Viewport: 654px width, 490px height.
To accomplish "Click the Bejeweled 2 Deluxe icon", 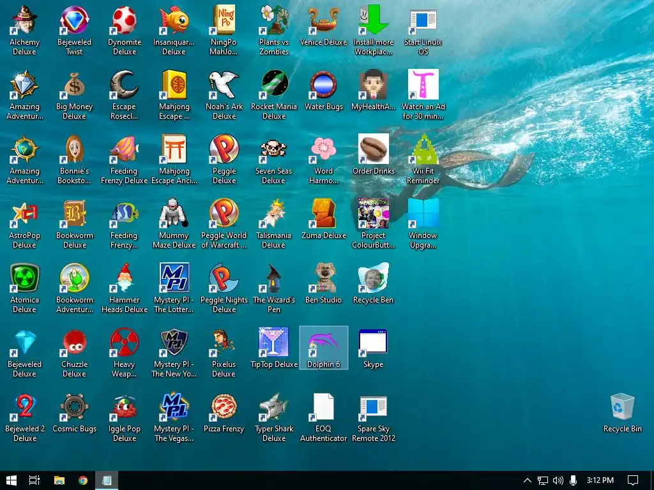I will pyautogui.click(x=25, y=407).
